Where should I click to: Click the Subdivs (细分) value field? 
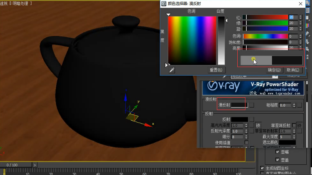click(x=238, y=137)
